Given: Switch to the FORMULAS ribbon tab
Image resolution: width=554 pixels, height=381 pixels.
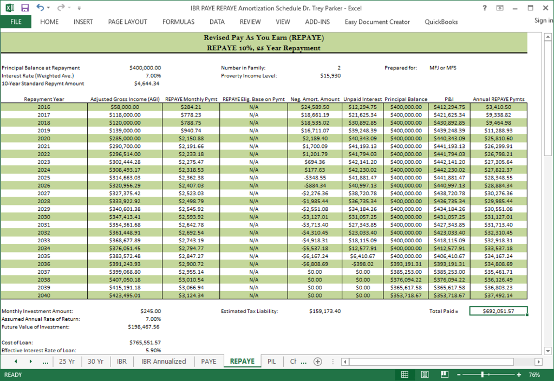Looking at the screenshot, I should (178, 22).
